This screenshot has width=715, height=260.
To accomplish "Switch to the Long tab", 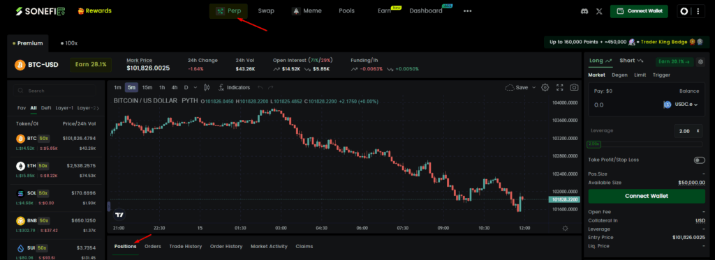I will pyautogui.click(x=600, y=61).
